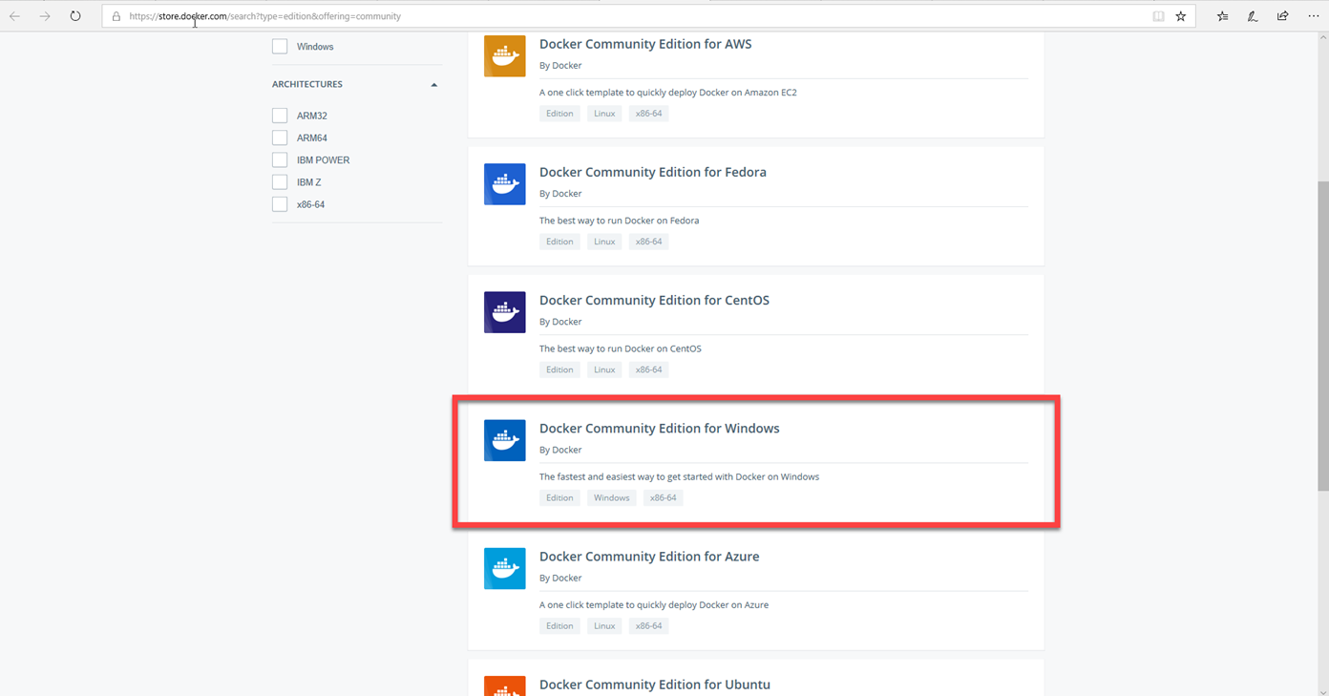
Task: Click 'By Docker' under Azure edition
Action: coord(560,578)
